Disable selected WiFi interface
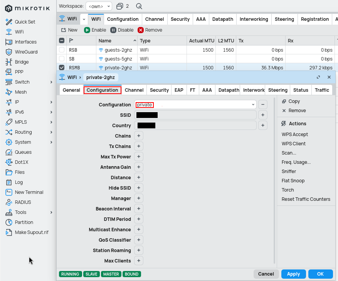Screen dimensions: 338x281 point(122,30)
